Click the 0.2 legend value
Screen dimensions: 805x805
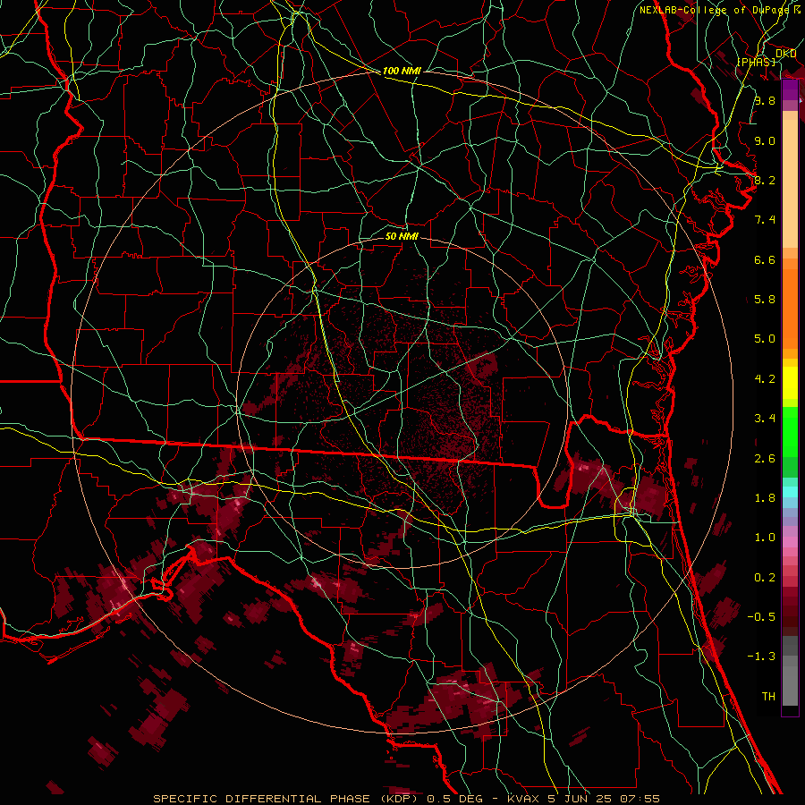coord(765,578)
